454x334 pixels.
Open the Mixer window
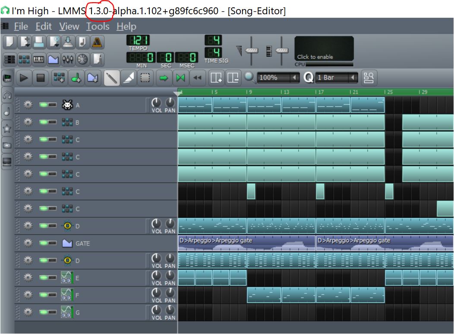[x=68, y=59]
